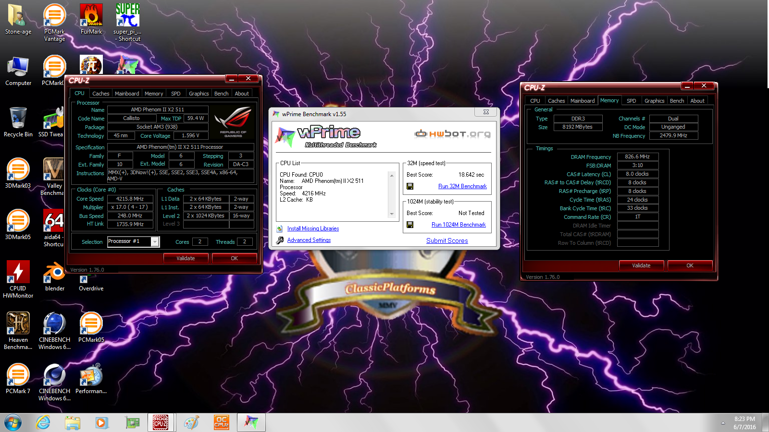Click Run 32M Benchmark link
The height and width of the screenshot is (432, 769).
[x=462, y=186]
